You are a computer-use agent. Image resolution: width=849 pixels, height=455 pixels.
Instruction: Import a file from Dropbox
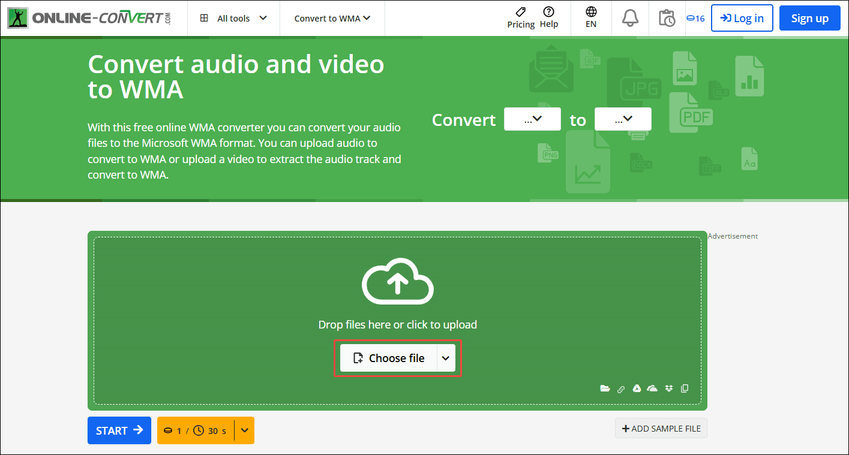[668, 388]
